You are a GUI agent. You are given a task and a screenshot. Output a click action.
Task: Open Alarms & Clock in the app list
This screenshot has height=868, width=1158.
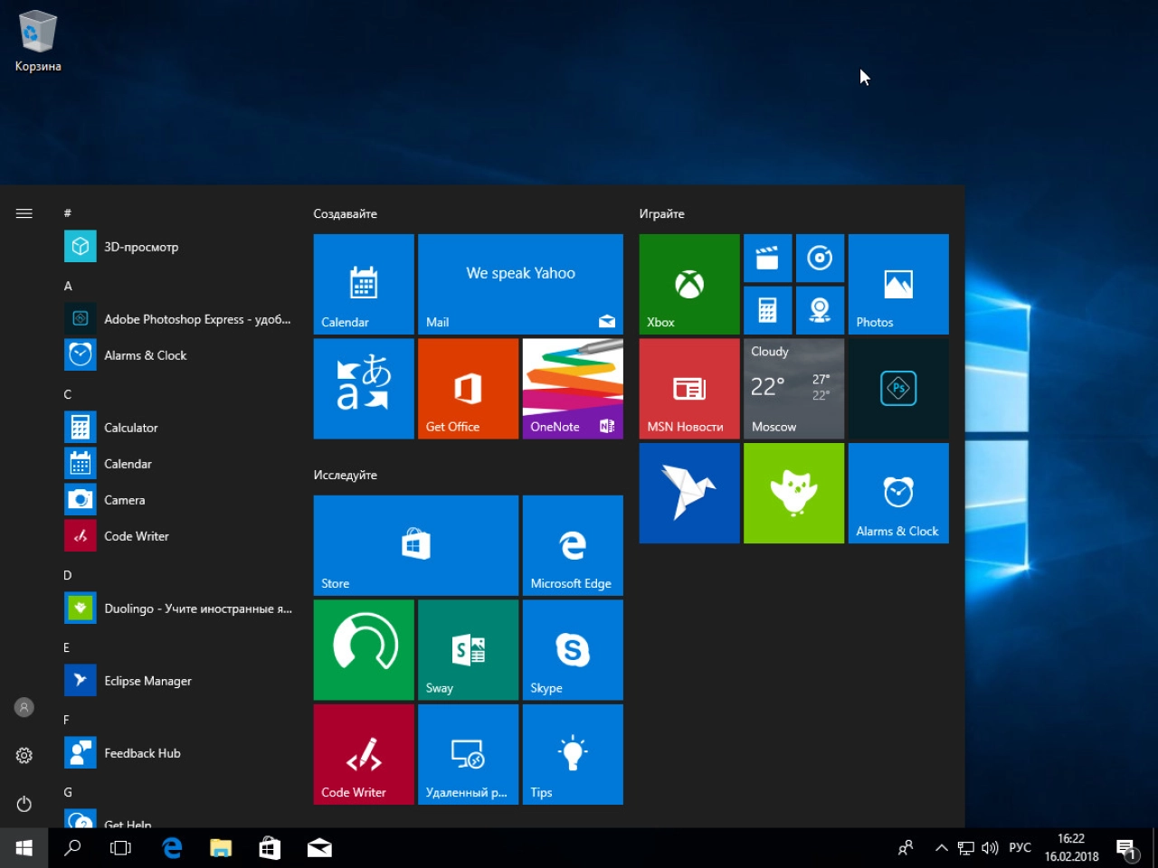click(179, 355)
